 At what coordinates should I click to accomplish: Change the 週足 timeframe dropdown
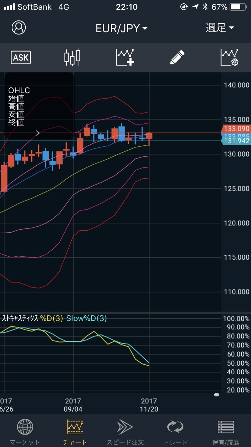[220, 28]
